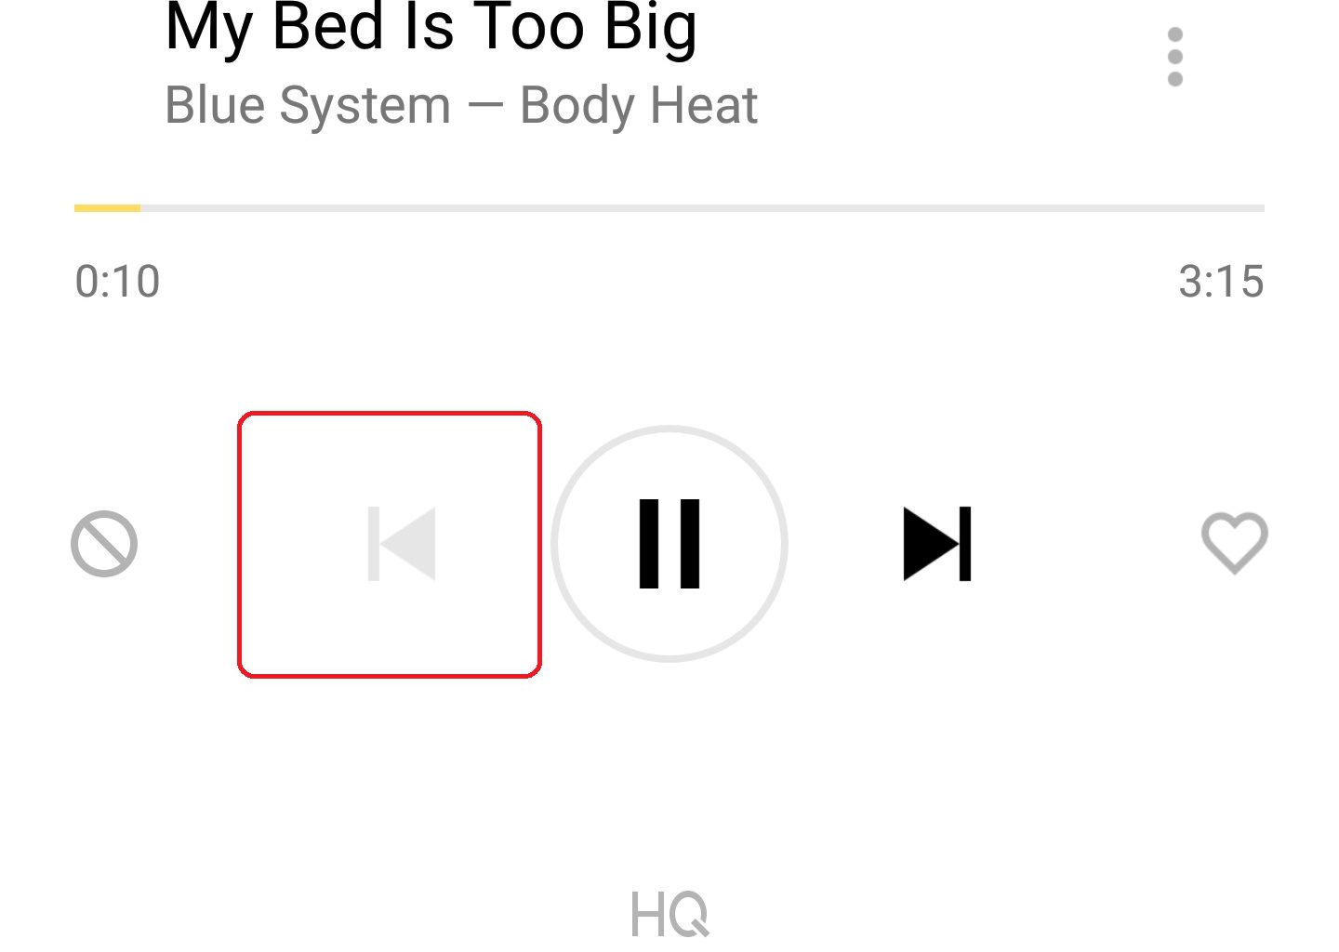Add this Blue System song to favorites
The image size is (1339, 952).
coord(1235,543)
